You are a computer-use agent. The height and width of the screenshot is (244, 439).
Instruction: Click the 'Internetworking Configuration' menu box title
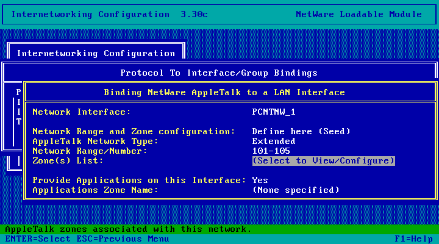click(96, 53)
